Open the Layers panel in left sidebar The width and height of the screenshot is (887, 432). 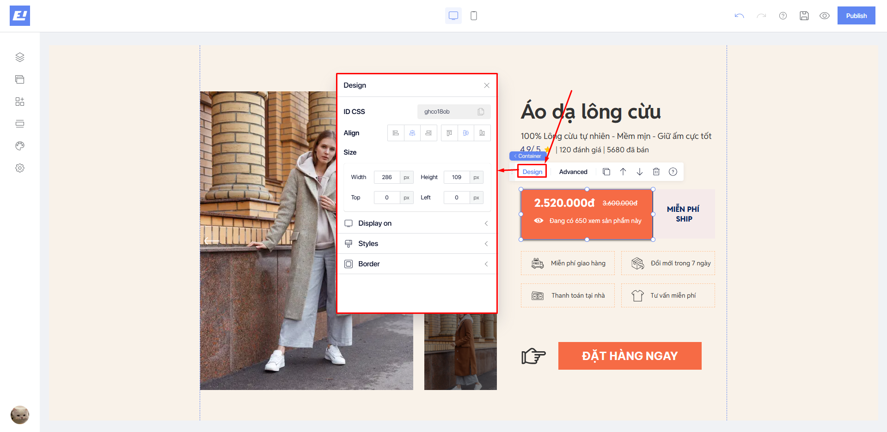pyautogui.click(x=19, y=57)
